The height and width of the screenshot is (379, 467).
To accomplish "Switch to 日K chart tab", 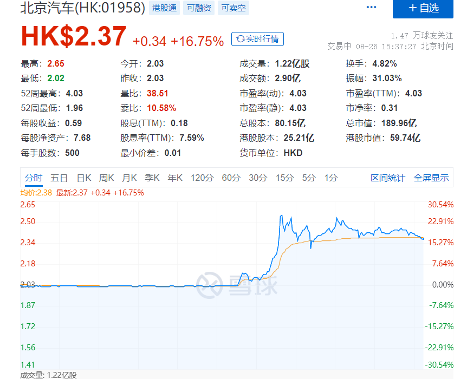I will point(83,178).
